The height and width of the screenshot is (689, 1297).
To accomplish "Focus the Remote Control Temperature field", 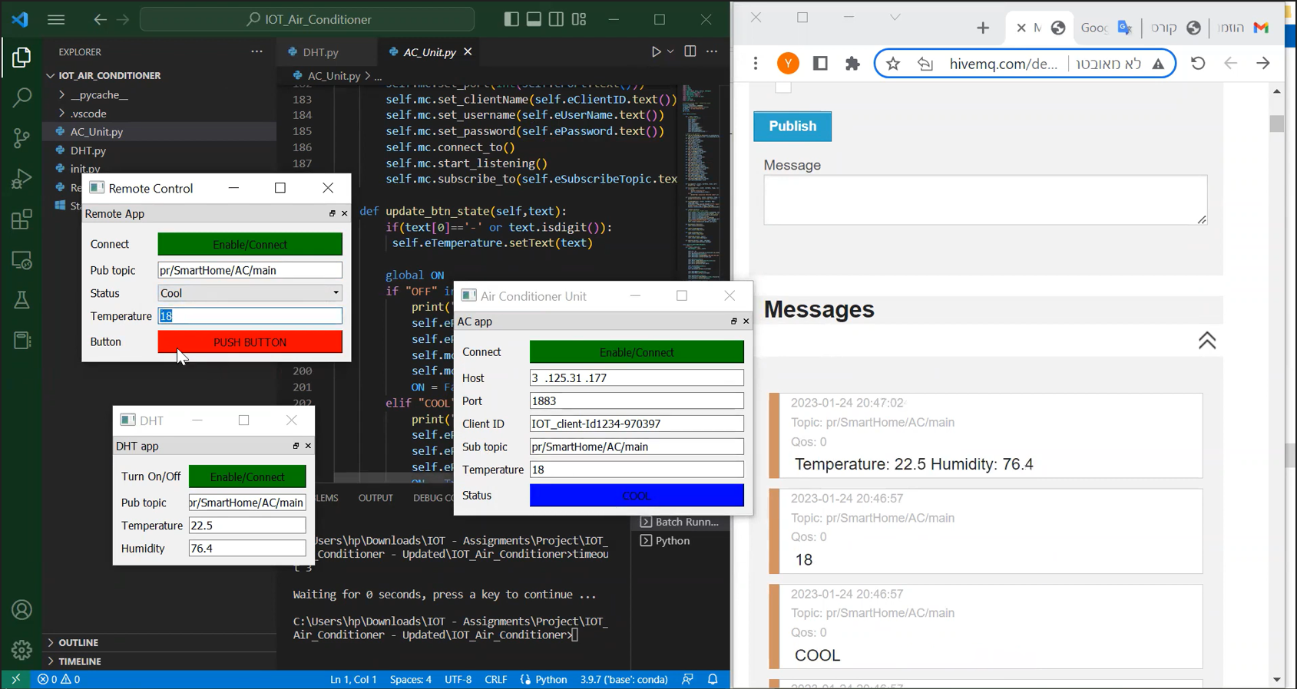I will [x=250, y=316].
